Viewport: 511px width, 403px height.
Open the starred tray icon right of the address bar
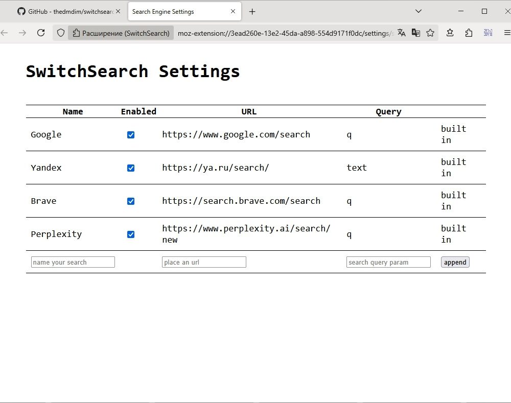click(450, 33)
